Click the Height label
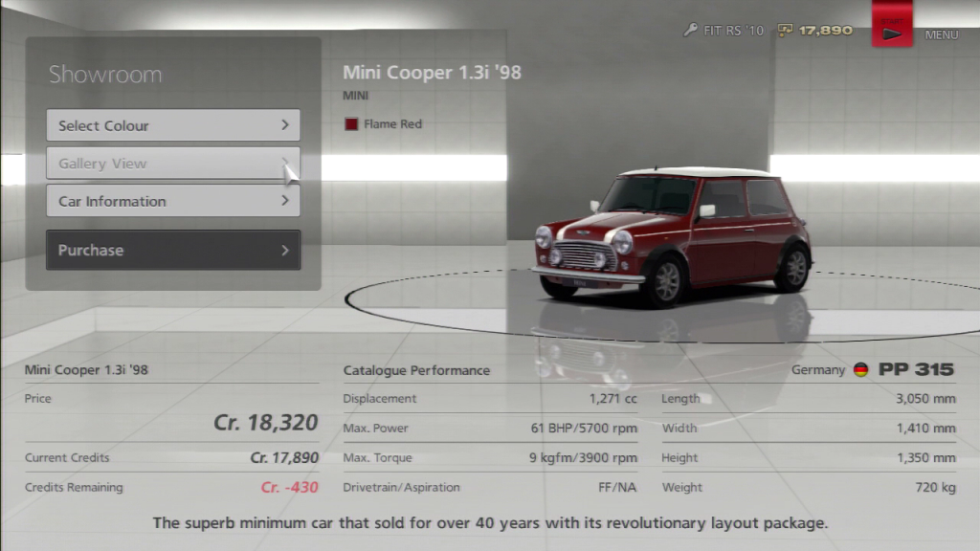 point(679,458)
